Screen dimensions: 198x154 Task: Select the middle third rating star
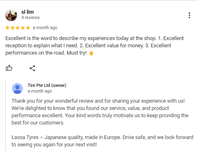coord(18,28)
